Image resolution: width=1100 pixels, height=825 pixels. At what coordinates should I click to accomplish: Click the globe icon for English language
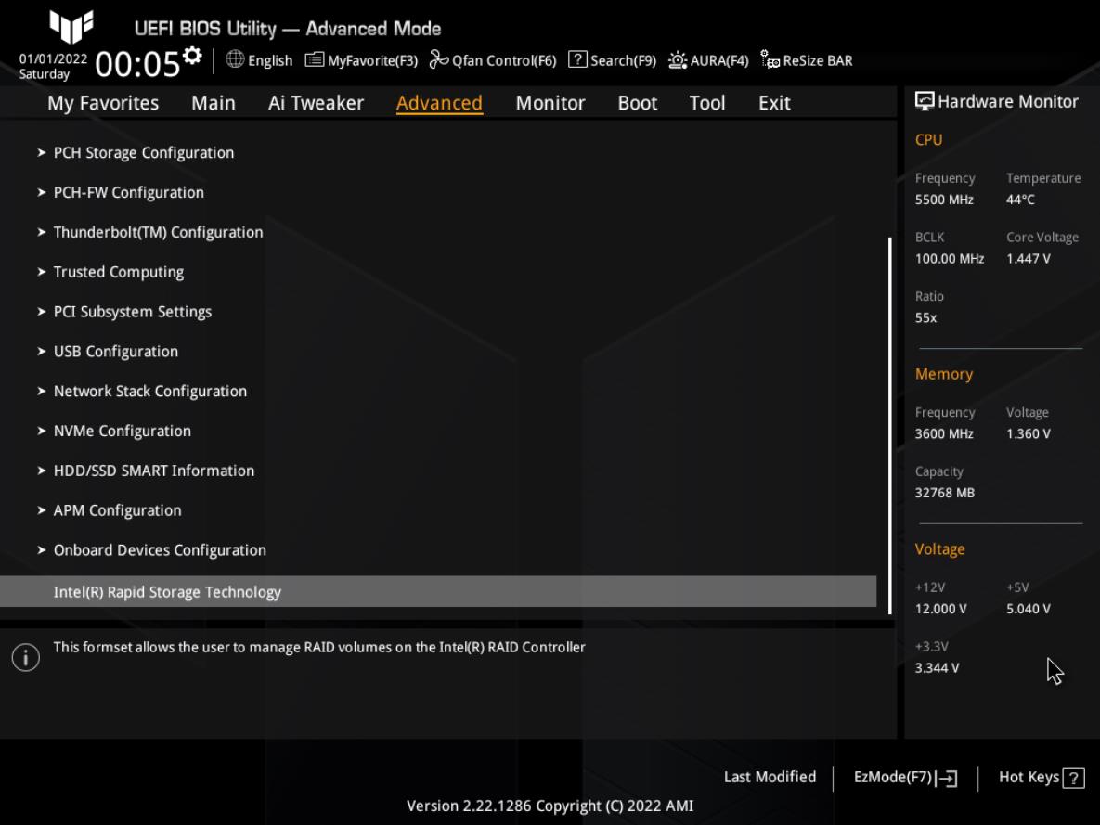[x=236, y=60]
